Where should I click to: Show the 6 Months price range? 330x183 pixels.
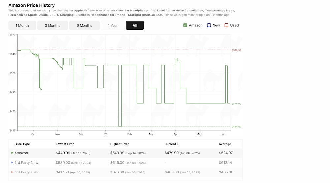tap(84, 25)
